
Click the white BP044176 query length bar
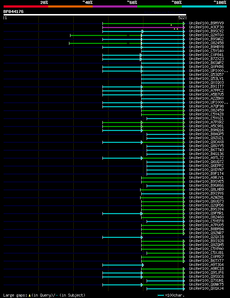tap(95, 15)
